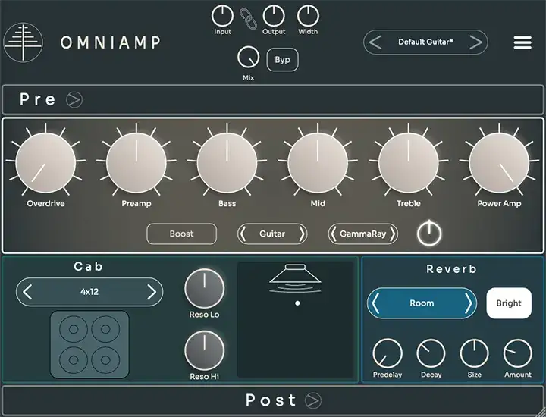Click the reverb Amount knob
The height and width of the screenshot is (417, 546).
[518, 353]
